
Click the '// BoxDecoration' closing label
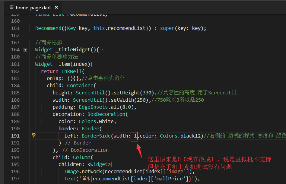[85, 150]
